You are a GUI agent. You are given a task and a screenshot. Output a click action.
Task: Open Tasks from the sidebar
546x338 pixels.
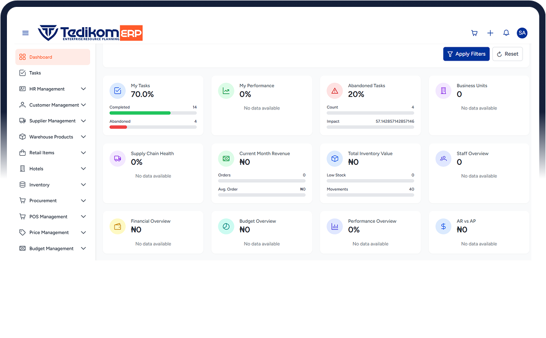(x=35, y=73)
